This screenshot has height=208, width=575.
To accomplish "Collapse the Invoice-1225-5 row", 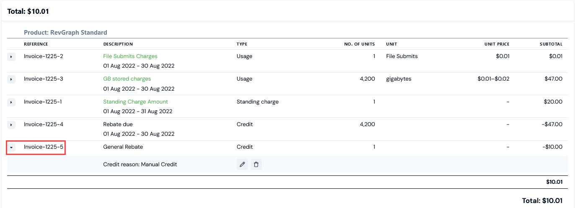I will [x=11, y=147].
